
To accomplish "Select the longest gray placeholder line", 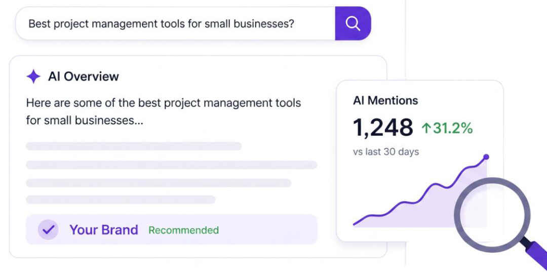I will (171, 165).
